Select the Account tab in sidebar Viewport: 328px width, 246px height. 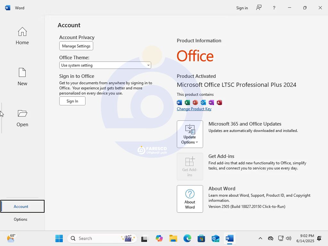coord(22,206)
